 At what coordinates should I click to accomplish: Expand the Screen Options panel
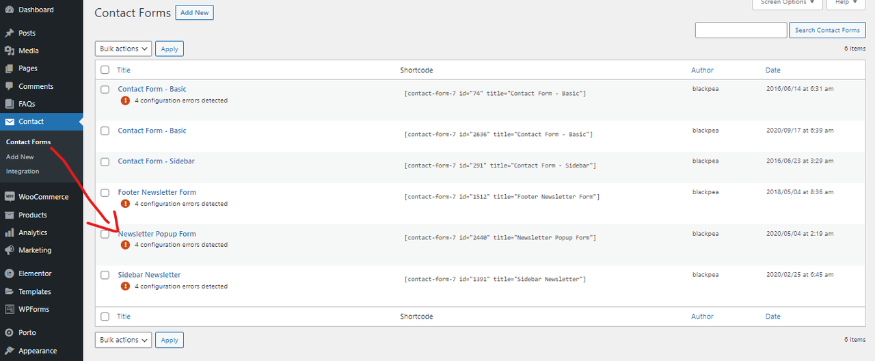(x=787, y=3)
